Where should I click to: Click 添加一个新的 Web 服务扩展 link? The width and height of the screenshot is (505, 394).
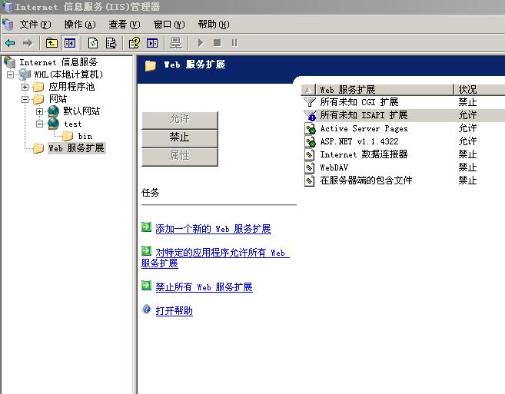click(213, 229)
